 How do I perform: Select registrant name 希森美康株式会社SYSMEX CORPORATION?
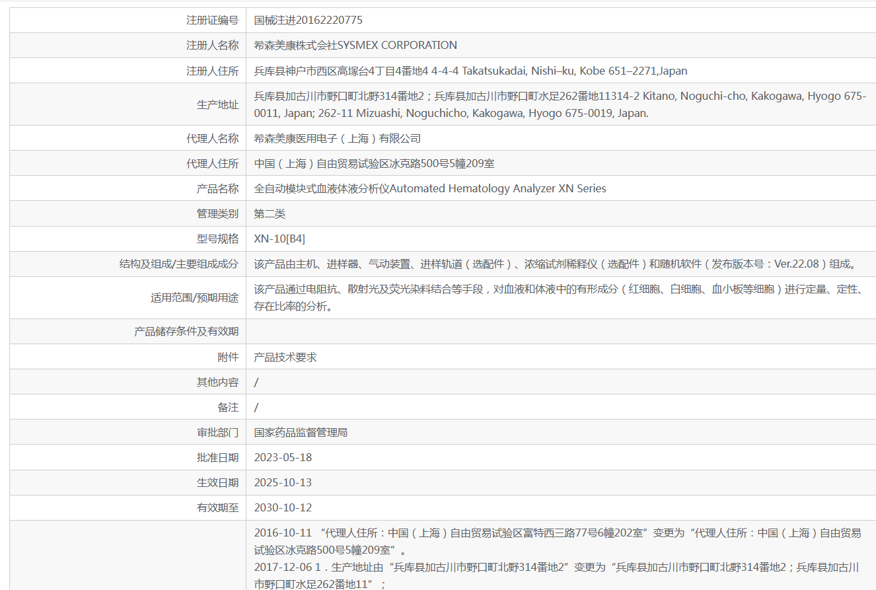point(355,46)
